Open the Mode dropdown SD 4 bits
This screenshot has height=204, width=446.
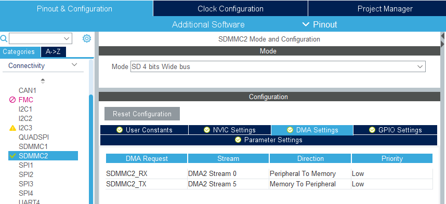(278, 66)
